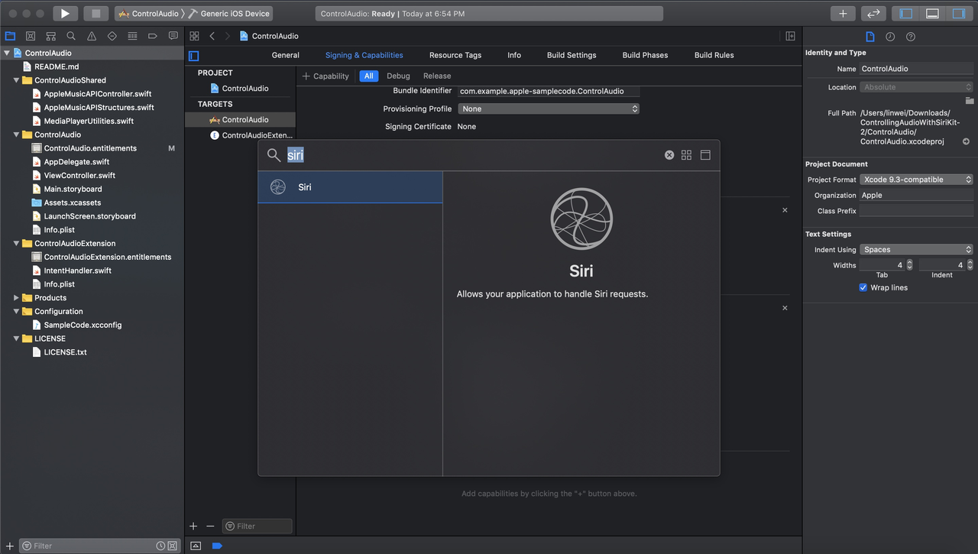
Task: Toggle the capability detail pane view
Action: (705, 154)
